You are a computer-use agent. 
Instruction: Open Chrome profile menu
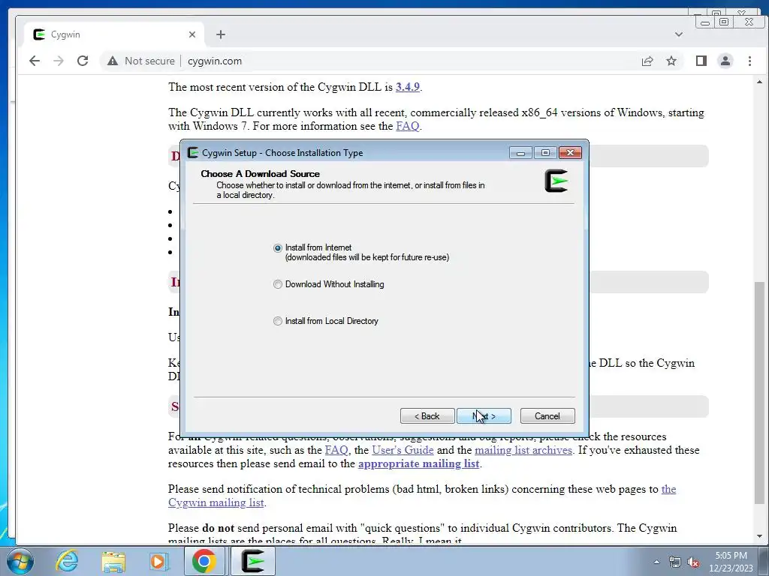(x=725, y=61)
